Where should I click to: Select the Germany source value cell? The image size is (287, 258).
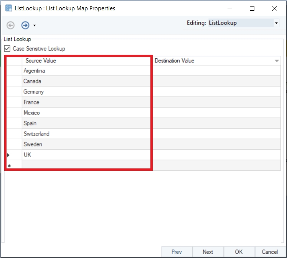86,92
